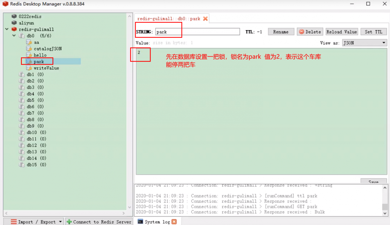This screenshot has width=390, height=225.
Task: Click the db11 database icon
Action: click(22, 139)
